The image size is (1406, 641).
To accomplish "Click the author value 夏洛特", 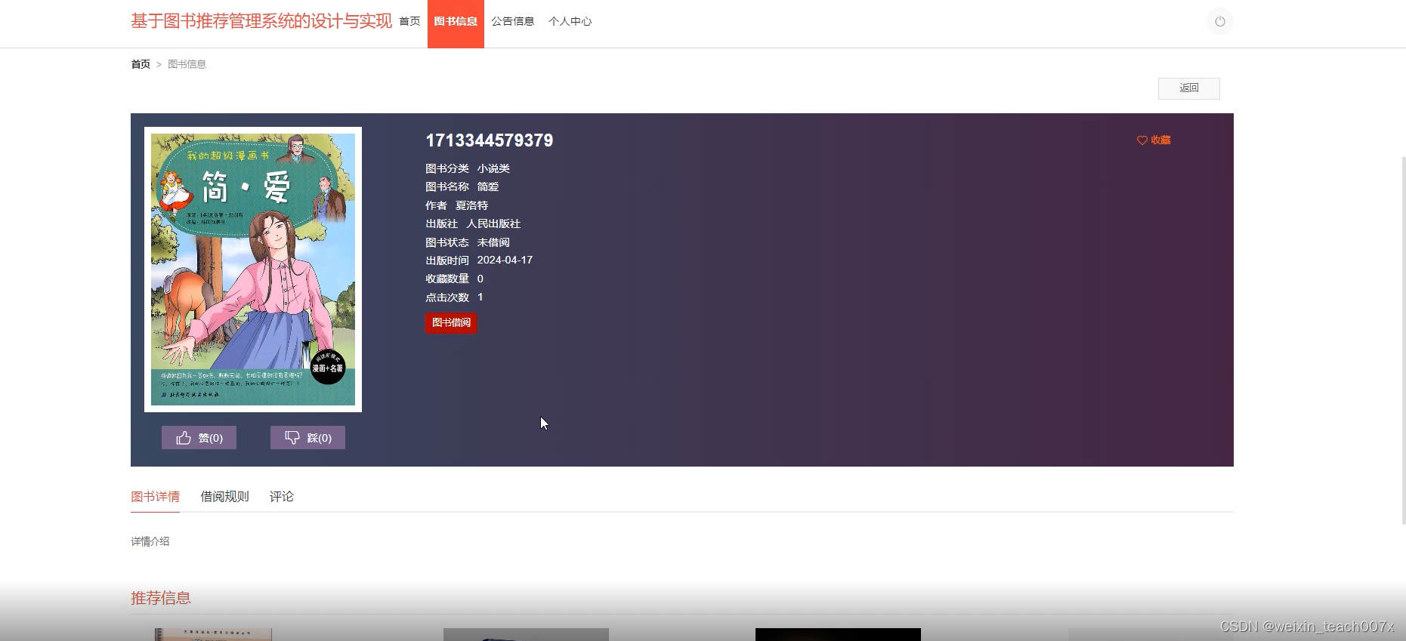I will [471, 205].
